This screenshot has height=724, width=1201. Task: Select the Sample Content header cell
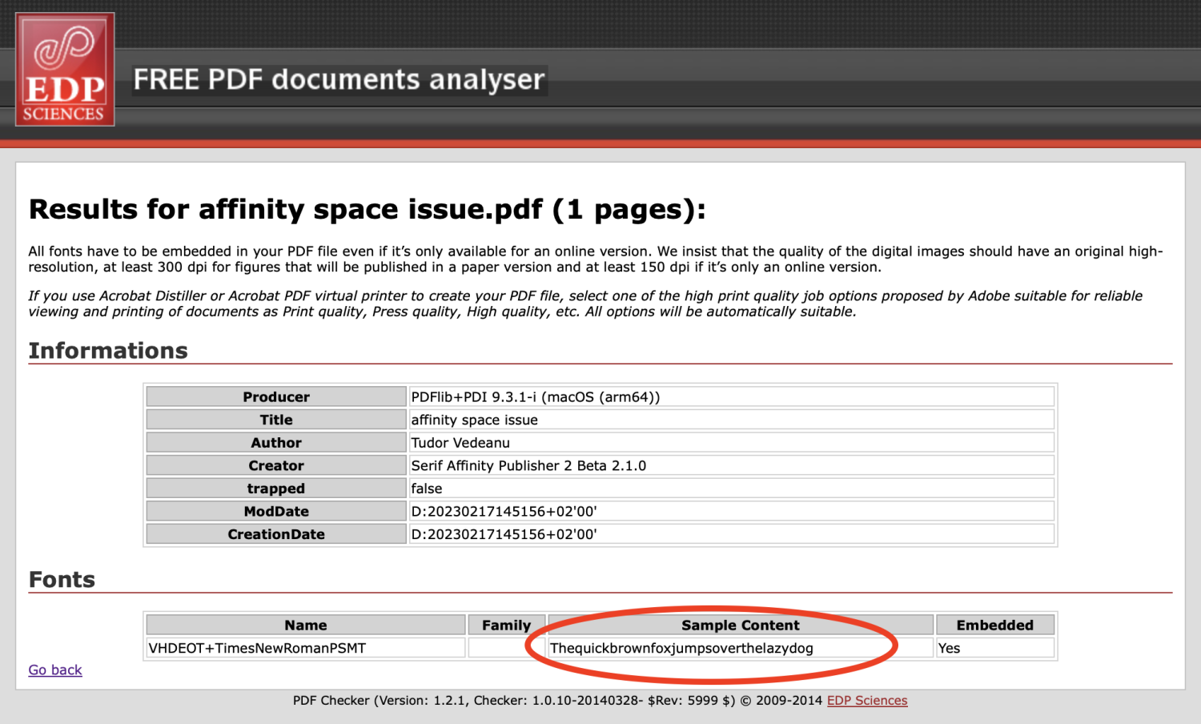741,625
